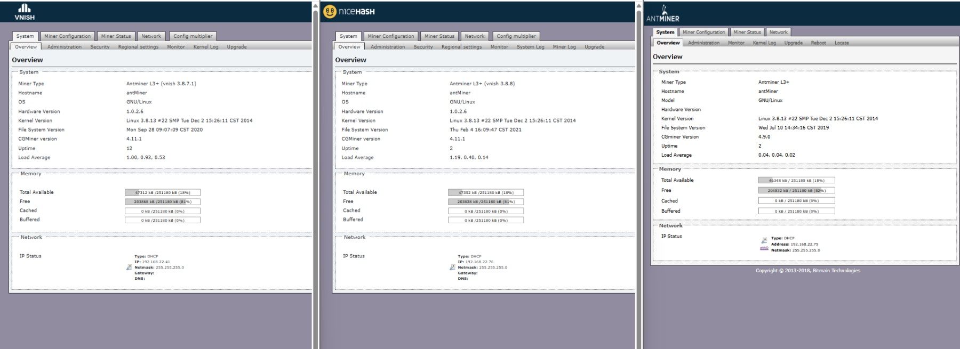Click file system date 'Wed Jul 10 14:34:16 CST 2019'
This screenshot has height=349, width=960.
[x=794, y=128]
